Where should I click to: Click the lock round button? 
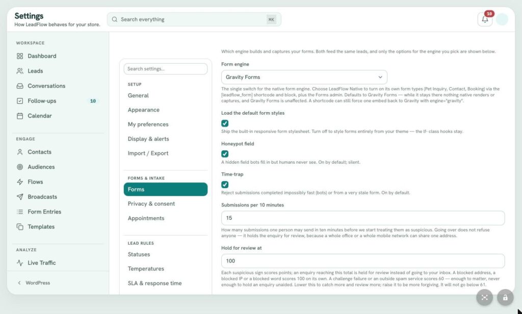505,297
